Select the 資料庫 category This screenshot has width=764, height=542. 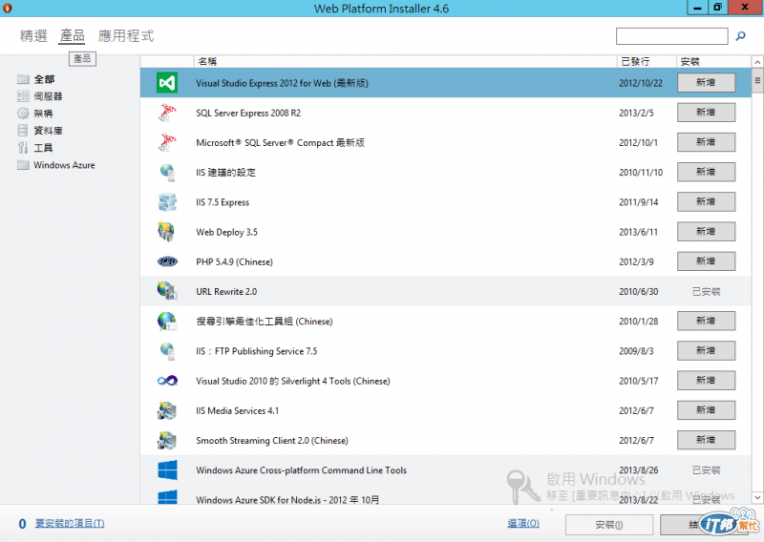[x=40, y=131]
